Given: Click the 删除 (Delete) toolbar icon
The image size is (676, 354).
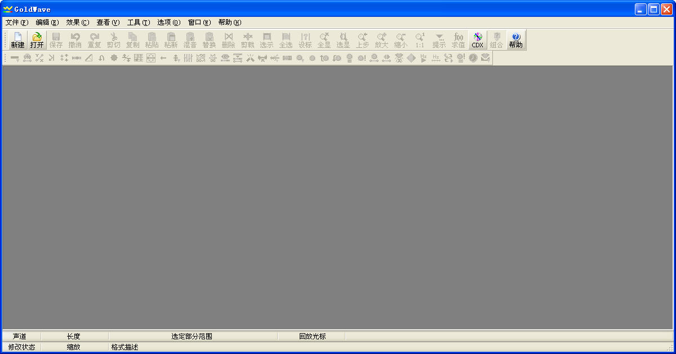Looking at the screenshot, I should click(x=228, y=40).
